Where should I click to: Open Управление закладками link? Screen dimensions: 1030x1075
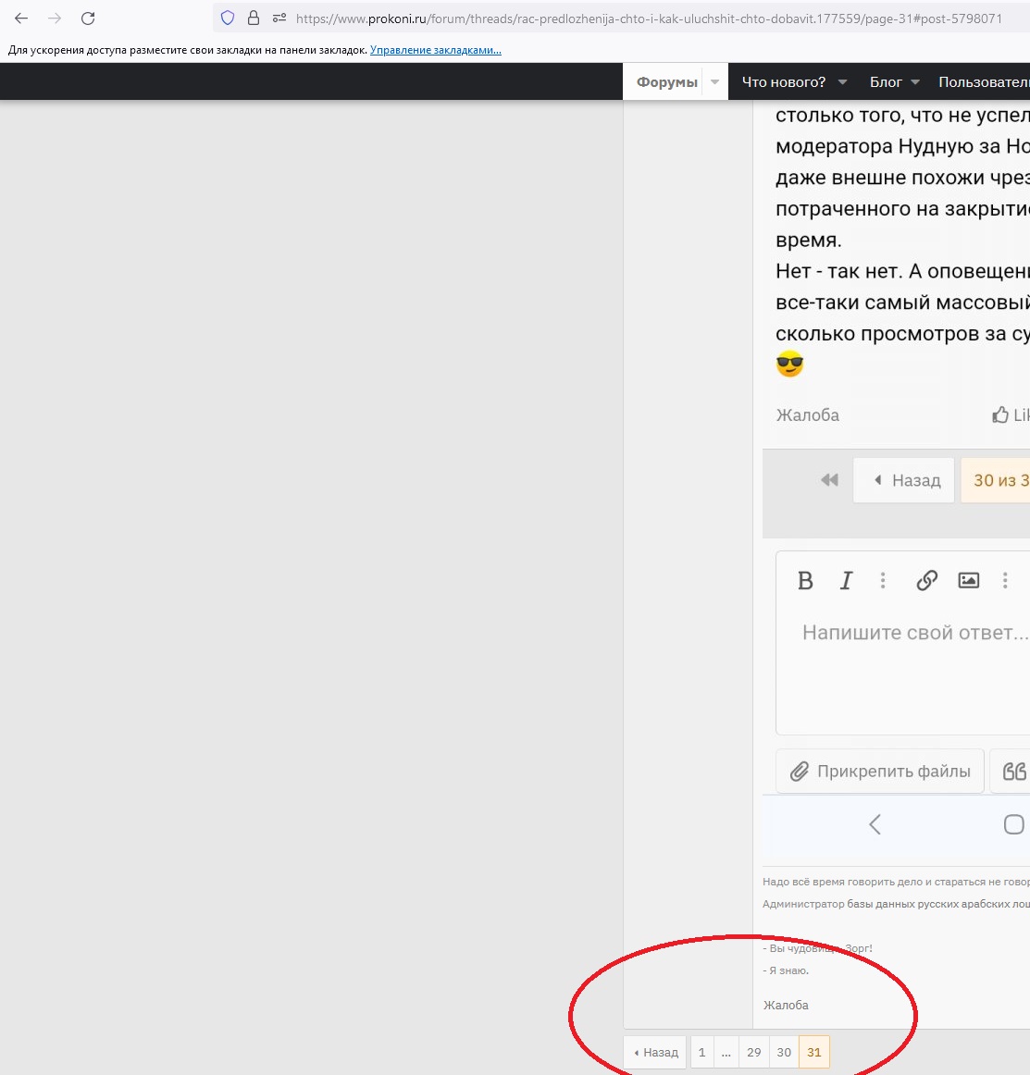435,50
